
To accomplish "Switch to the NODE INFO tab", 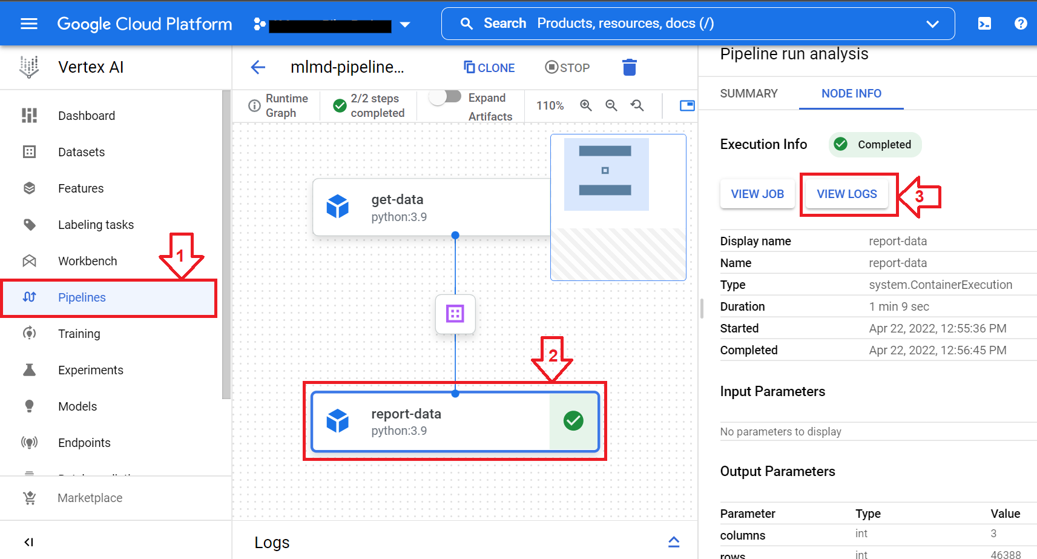I will (x=851, y=93).
